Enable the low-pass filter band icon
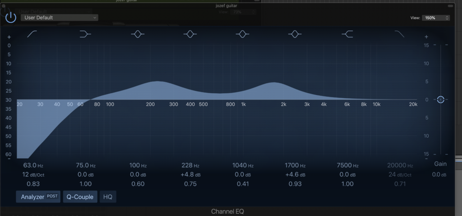Viewport: 462px width, 216px height. point(400,34)
